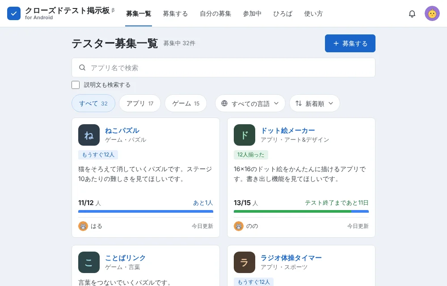Filter by アプリ 17 chip

click(x=139, y=103)
